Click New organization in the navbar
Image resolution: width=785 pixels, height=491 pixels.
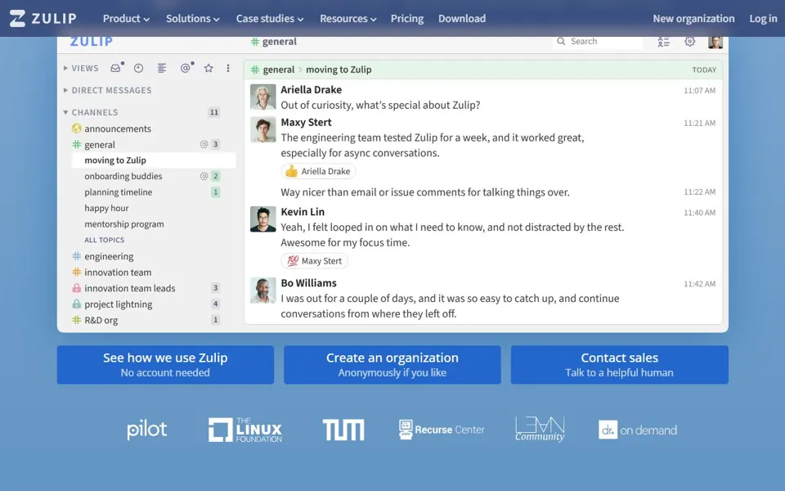(x=693, y=19)
